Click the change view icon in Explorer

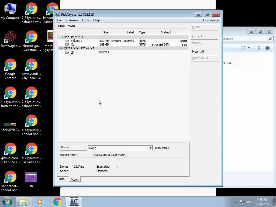click(x=243, y=48)
